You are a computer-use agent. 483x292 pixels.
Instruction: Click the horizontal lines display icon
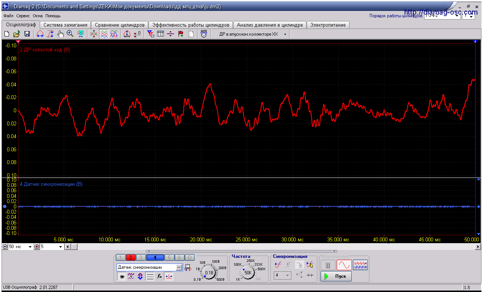150,277
